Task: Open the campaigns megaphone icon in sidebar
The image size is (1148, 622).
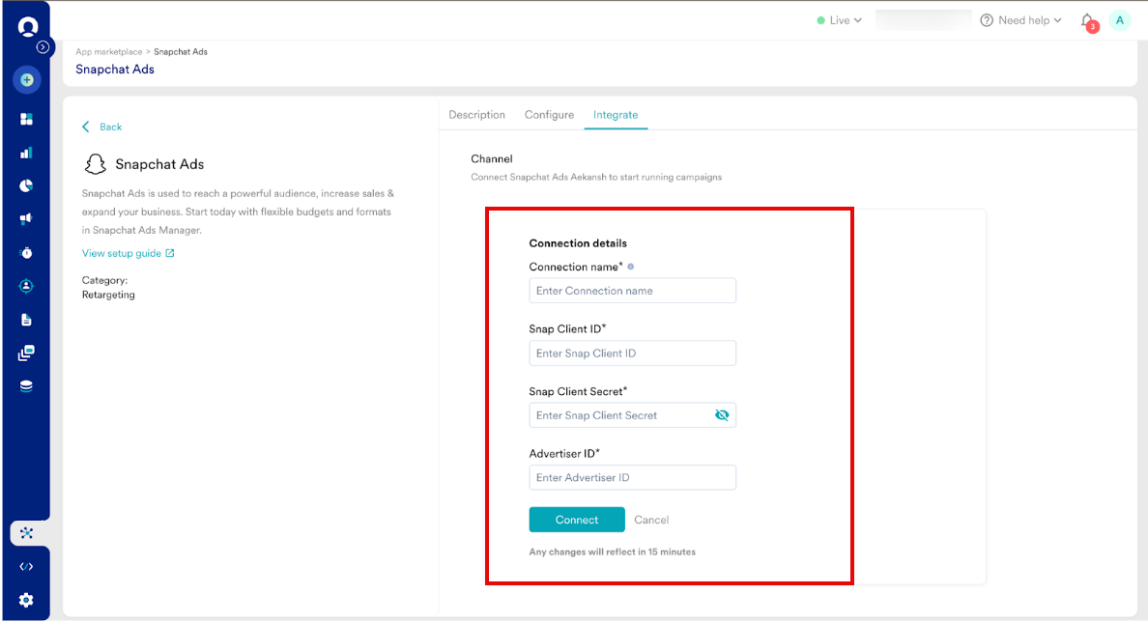Action: 27,218
